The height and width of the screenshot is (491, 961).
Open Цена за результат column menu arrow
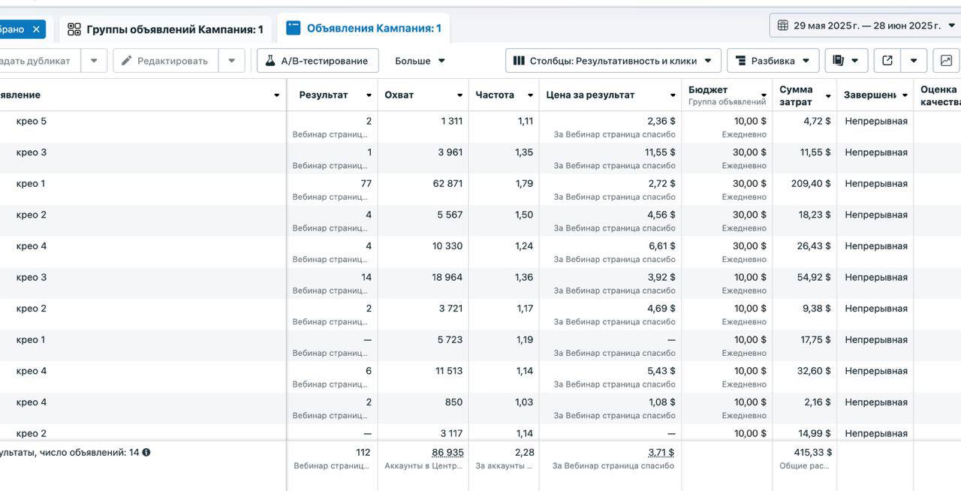673,95
